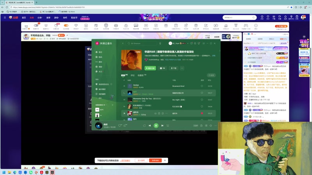Show lyrics using the 词 icon in player bar
The height and width of the screenshot is (175, 312).
[206, 126]
